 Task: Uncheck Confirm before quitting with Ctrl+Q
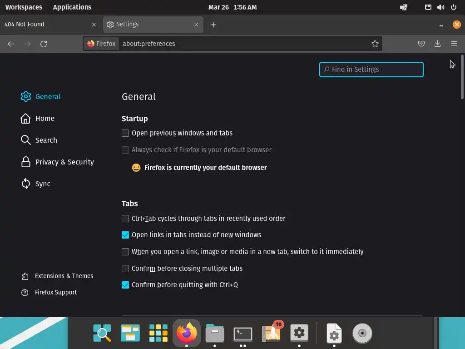(125, 285)
